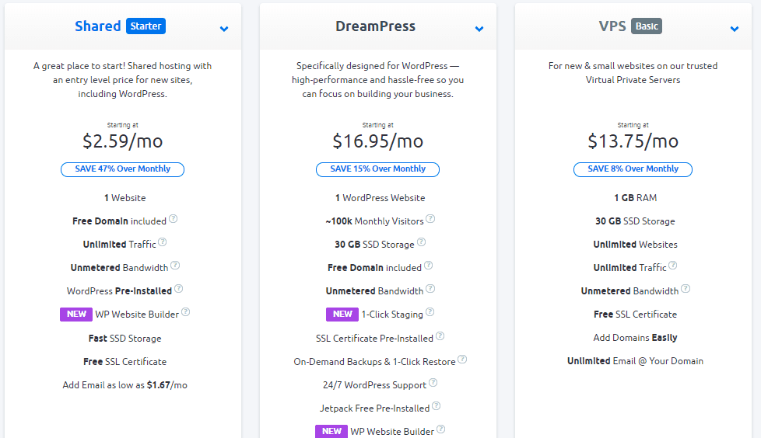
Task: Click help icon beside On-Demand Backups & 1-Click Restore
Action: 462,359
